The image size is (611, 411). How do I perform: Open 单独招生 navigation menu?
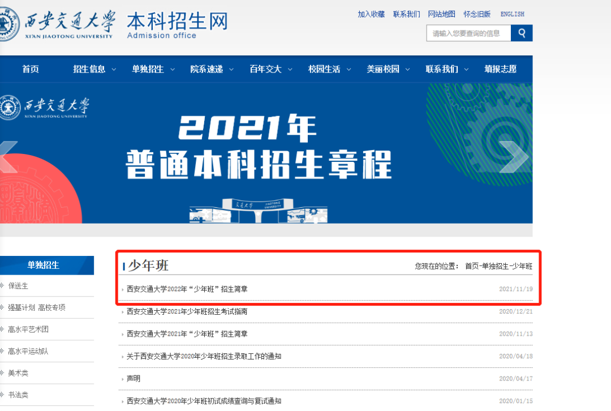(148, 69)
